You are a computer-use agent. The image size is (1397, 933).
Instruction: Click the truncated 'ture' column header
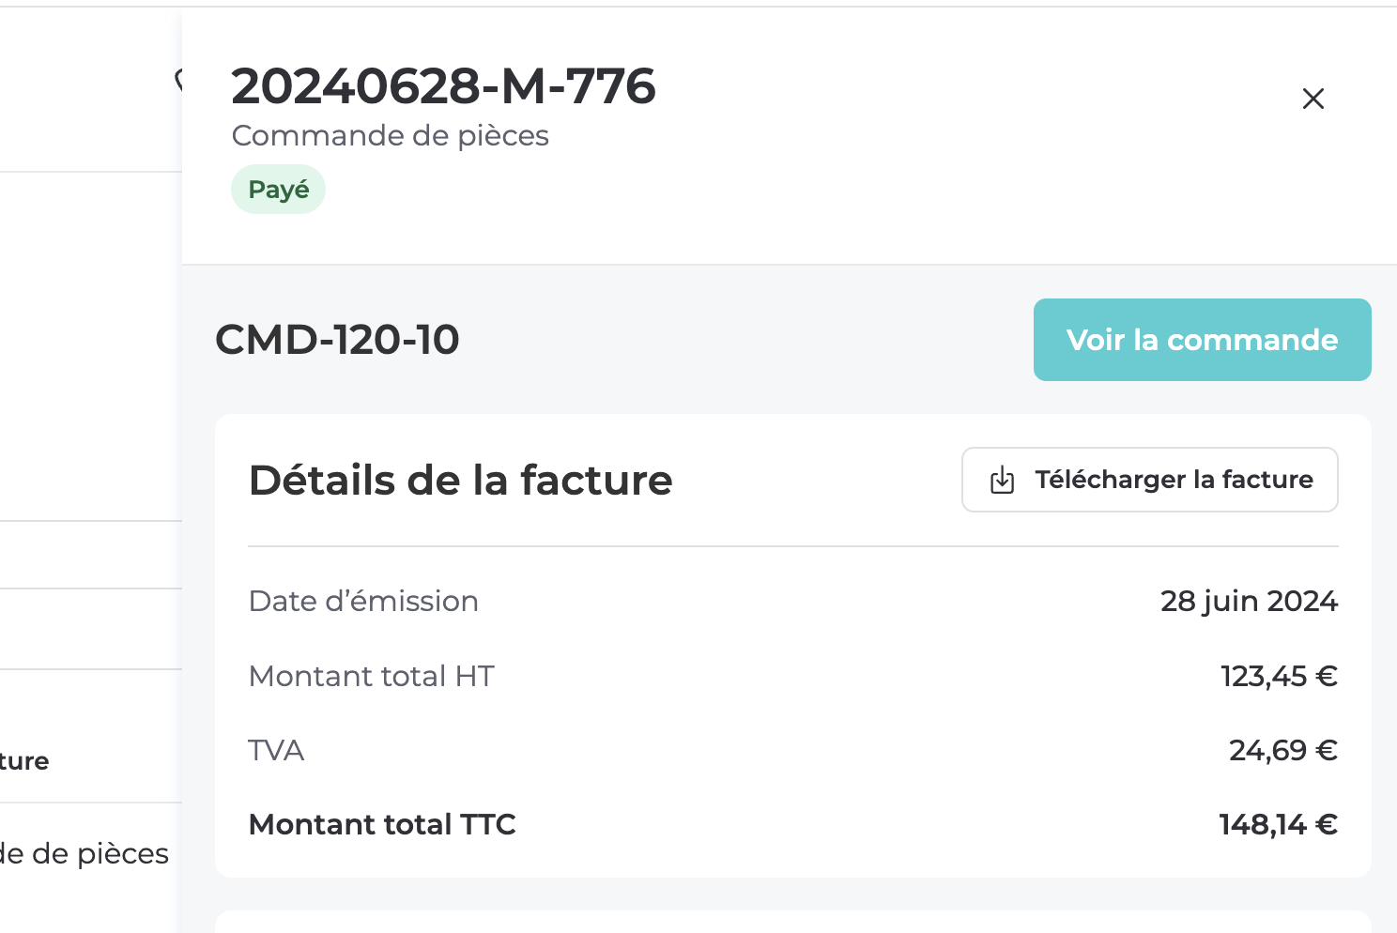click(24, 761)
